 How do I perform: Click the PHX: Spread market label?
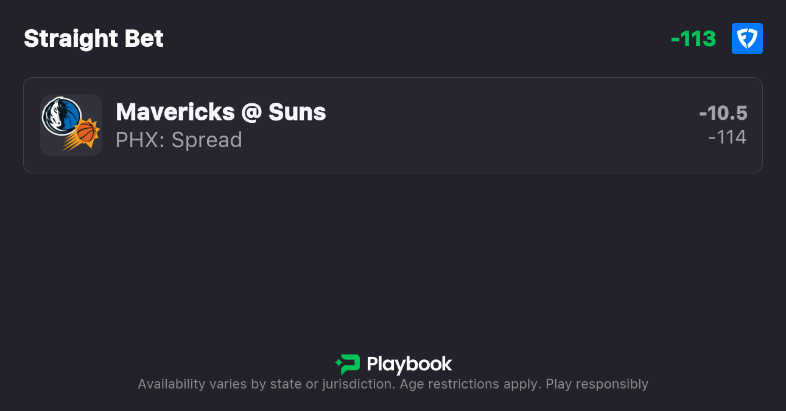(178, 140)
